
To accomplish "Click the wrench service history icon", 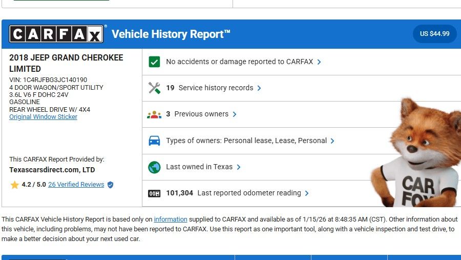I will click(x=154, y=88).
